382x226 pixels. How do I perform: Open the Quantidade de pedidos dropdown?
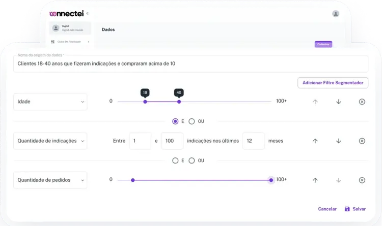[x=50, y=180]
